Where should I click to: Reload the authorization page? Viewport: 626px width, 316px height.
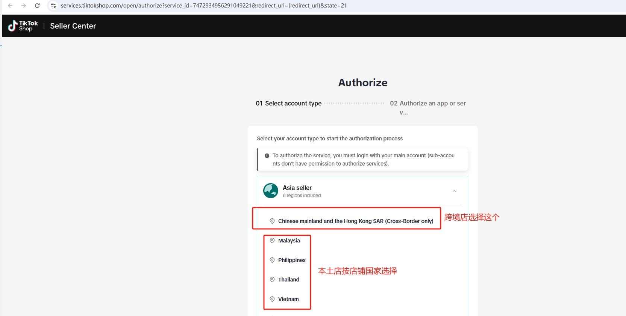click(x=37, y=6)
